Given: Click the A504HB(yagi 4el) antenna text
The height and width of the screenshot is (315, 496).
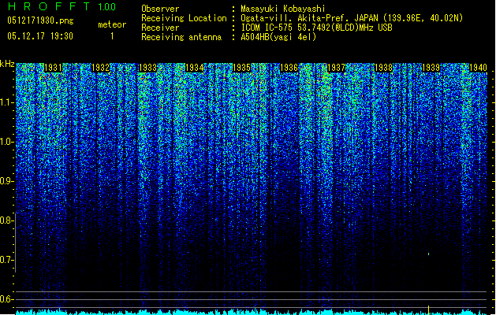Looking at the screenshot, I should [x=278, y=37].
